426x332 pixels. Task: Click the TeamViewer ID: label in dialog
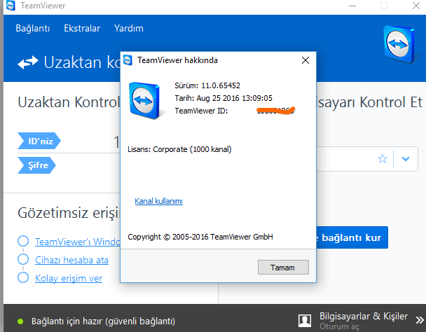coord(201,111)
